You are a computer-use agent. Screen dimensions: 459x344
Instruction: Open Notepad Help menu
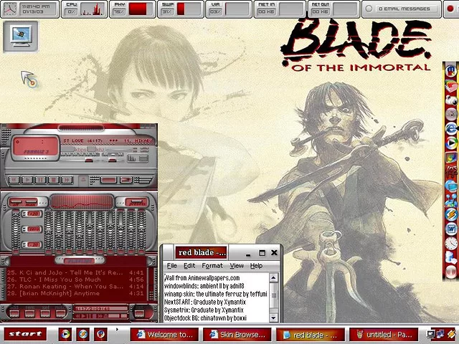(256, 266)
